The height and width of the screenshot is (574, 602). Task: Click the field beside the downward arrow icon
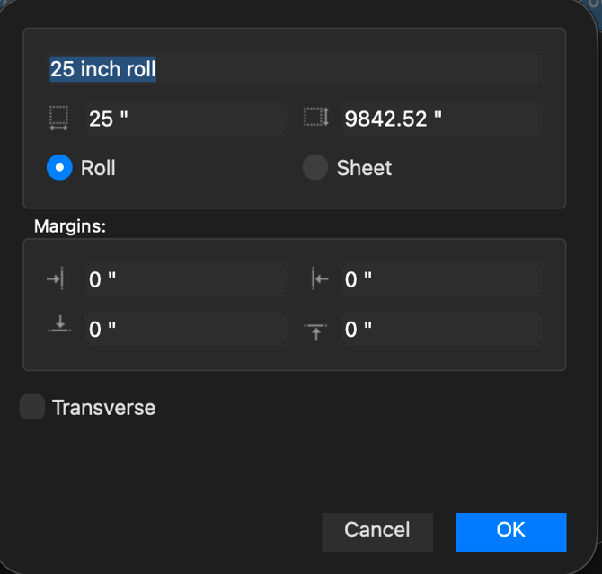pos(185,329)
